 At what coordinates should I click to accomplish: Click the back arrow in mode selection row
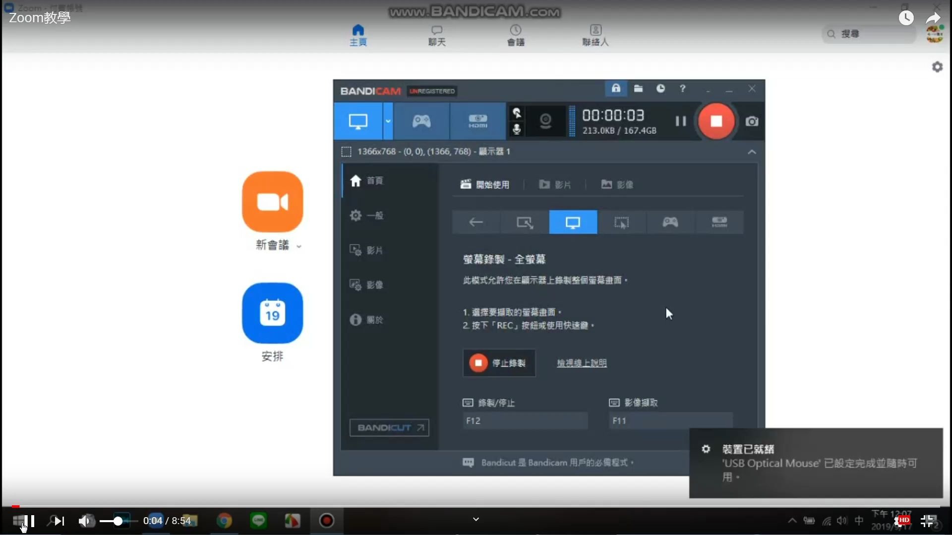click(x=476, y=222)
